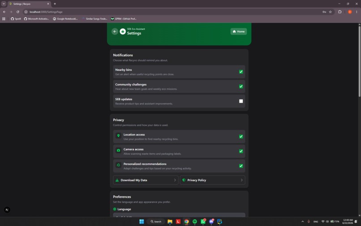Show hidden system tray icons

(302, 222)
